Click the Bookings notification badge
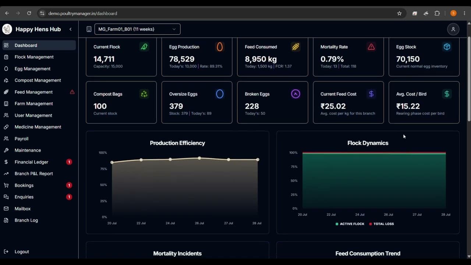 click(x=69, y=185)
